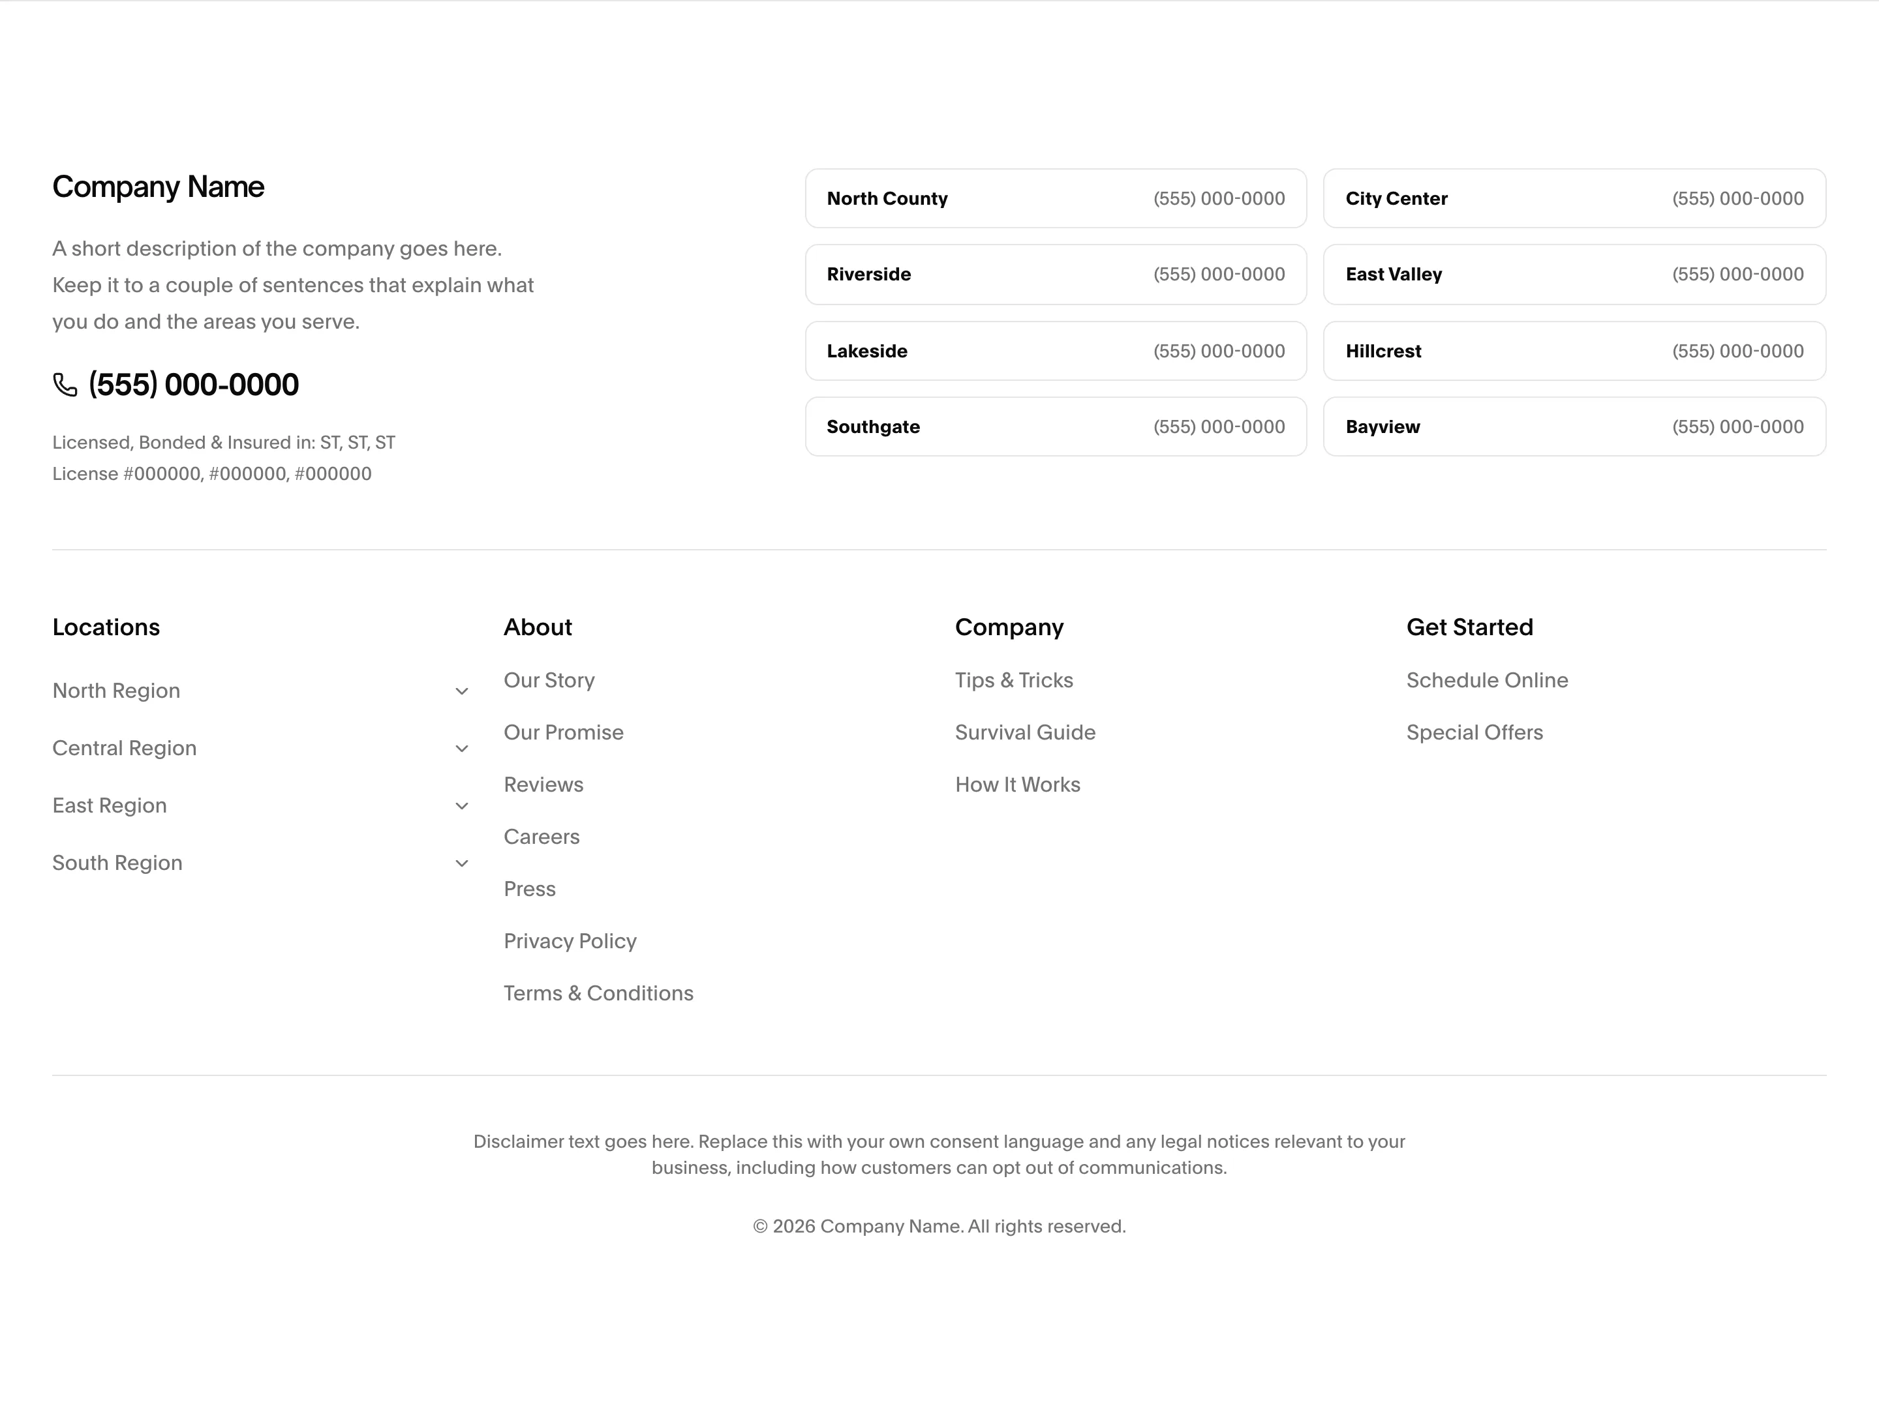1879x1406 pixels.
Task: Click the Company column heading
Action: coord(1009,627)
